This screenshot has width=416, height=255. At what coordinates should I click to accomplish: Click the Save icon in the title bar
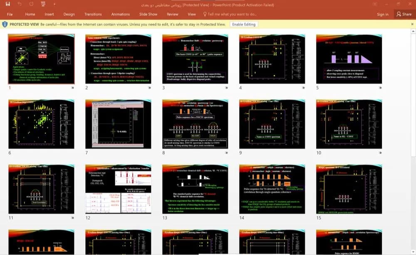pyautogui.click(x=7, y=4)
